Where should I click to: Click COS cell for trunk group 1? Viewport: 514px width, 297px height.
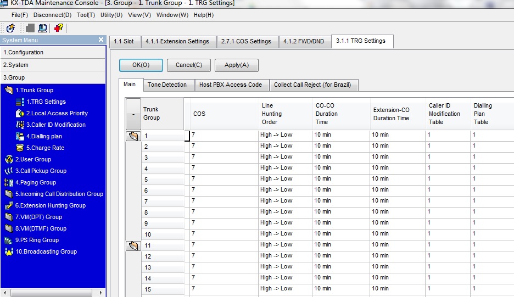click(224, 136)
